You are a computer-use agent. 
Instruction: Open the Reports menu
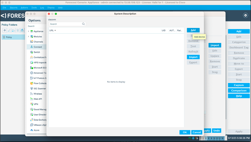pos(14,8)
